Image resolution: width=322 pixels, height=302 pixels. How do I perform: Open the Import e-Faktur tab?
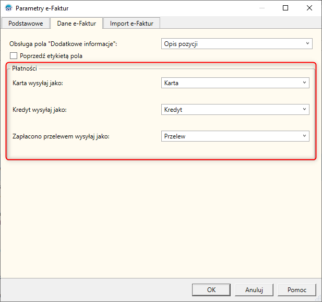pos(131,24)
